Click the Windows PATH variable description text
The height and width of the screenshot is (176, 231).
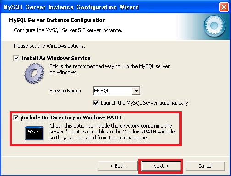pos(112,132)
